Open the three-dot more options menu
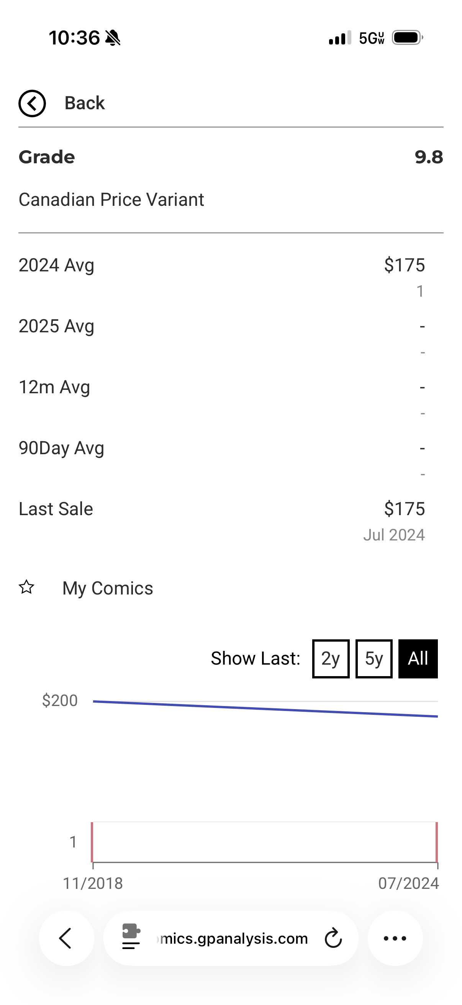This screenshot has height=1005, width=462. [x=395, y=938]
